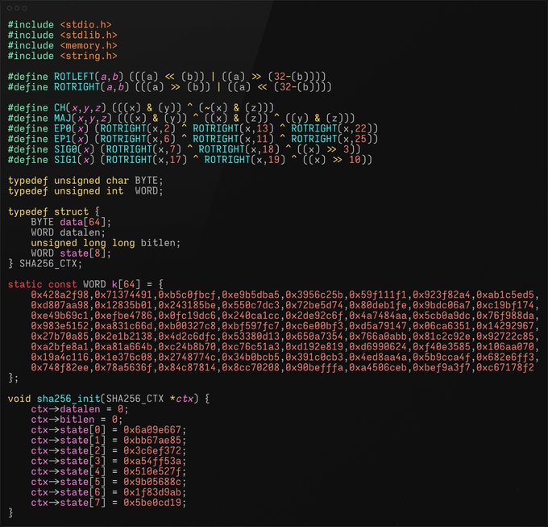The image size is (548, 527).
Task: Click the constant 0x650a7354
Action: tap(314, 337)
